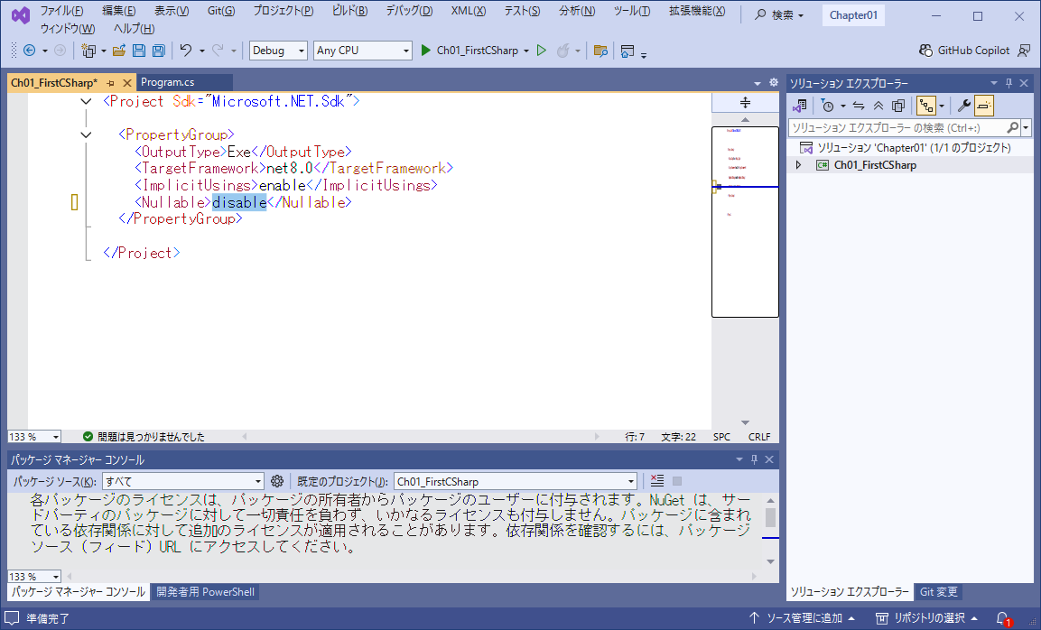Open the editor settings gear icon

(x=774, y=82)
